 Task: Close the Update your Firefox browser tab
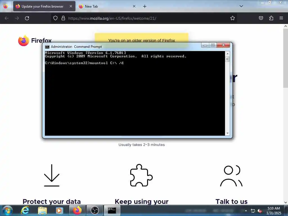71,6
